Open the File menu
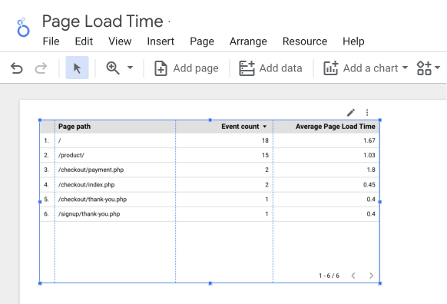 (51, 41)
